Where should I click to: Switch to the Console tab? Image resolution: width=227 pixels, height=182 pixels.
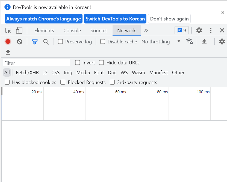(72, 31)
